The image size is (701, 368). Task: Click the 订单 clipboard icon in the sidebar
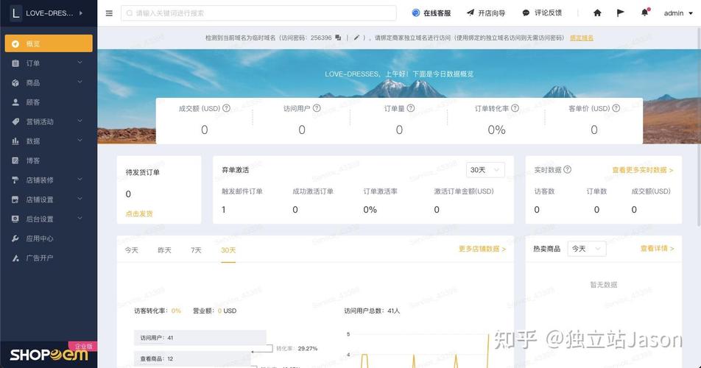tap(15, 63)
